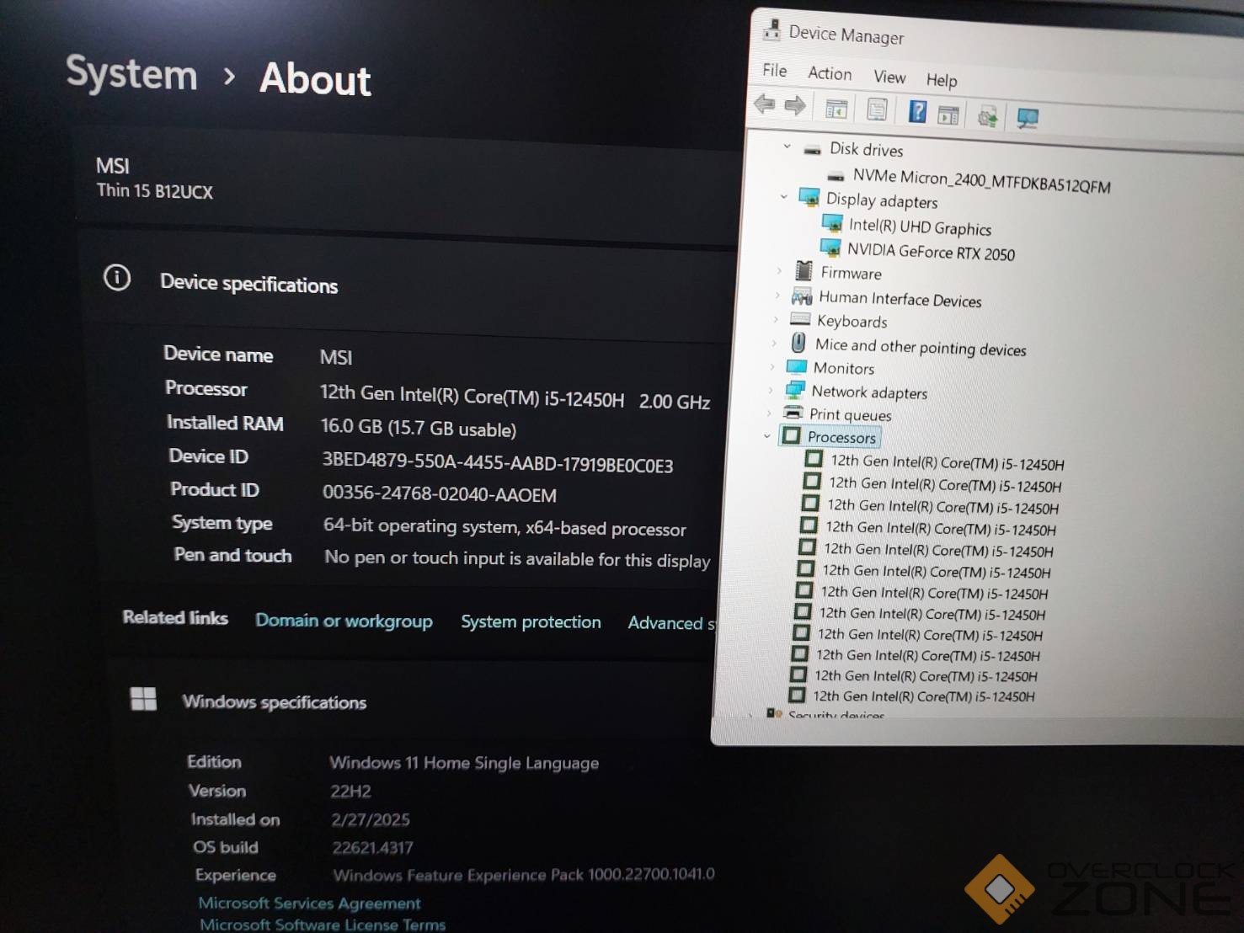Select the NVMe Micron_2400 disk drive
Viewport: 1244px width, 933px height.
[x=981, y=180]
